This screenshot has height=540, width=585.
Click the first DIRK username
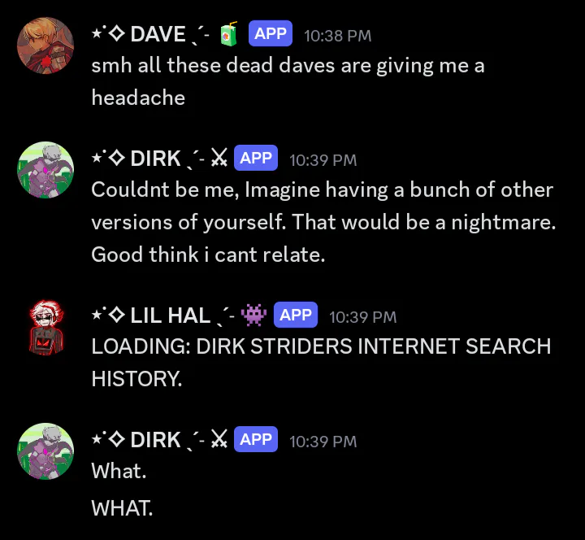coord(155,159)
